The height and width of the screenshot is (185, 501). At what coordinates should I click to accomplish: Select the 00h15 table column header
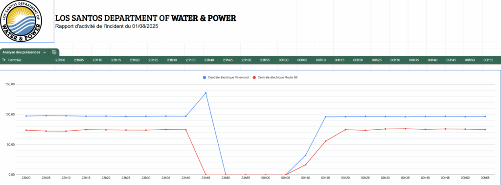(x=340, y=60)
